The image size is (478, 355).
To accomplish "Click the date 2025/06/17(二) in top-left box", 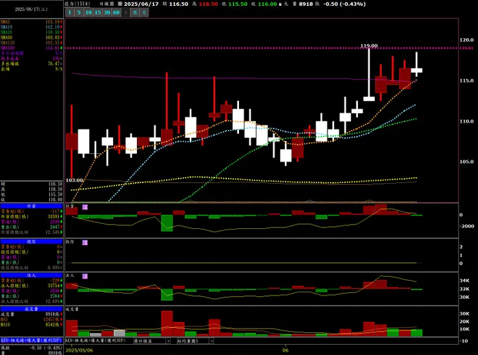I will [x=32, y=9].
